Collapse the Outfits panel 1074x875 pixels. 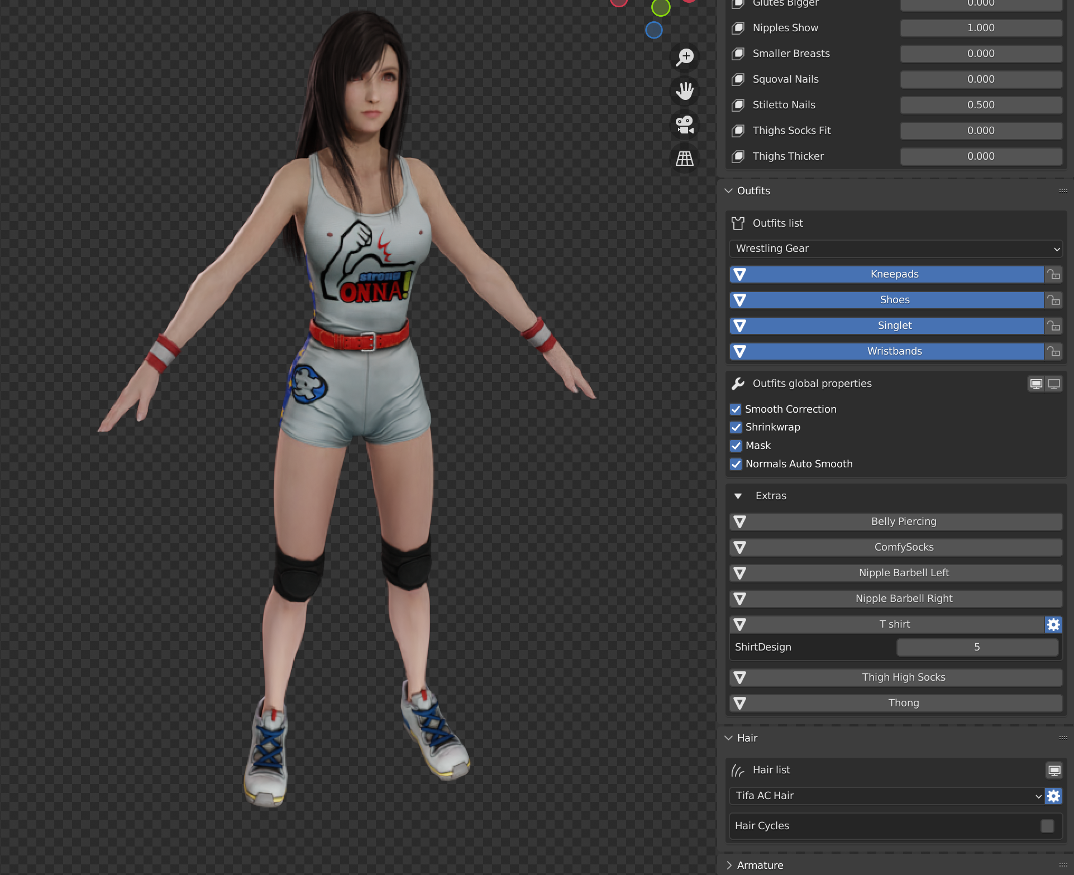728,191
